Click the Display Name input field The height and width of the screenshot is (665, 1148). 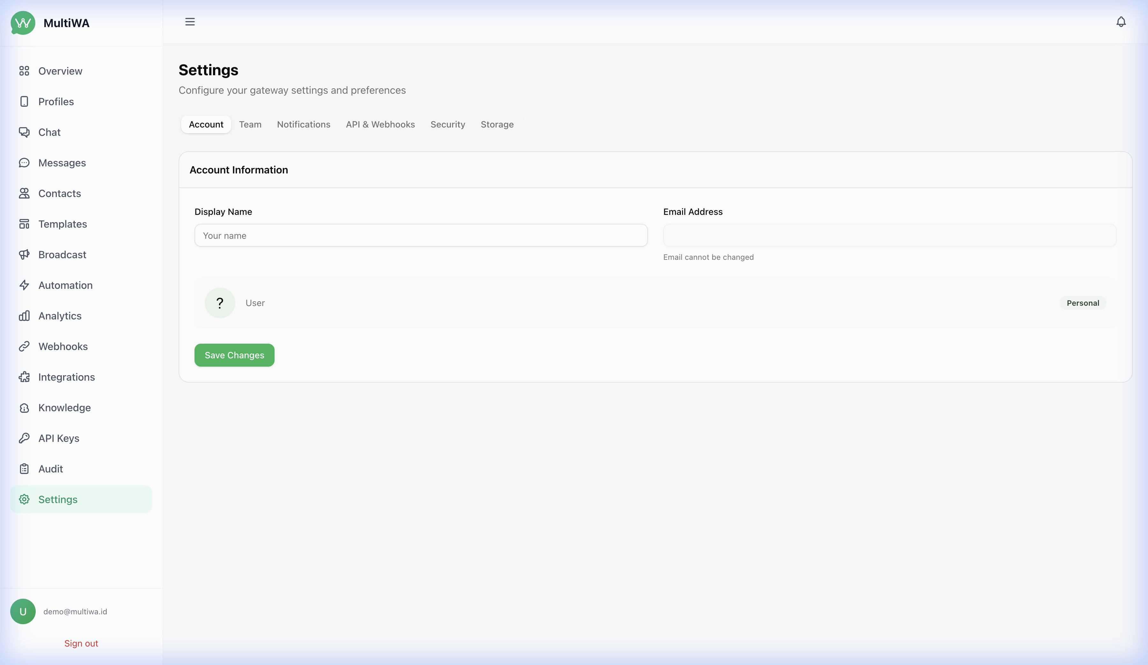click(421, 236)
